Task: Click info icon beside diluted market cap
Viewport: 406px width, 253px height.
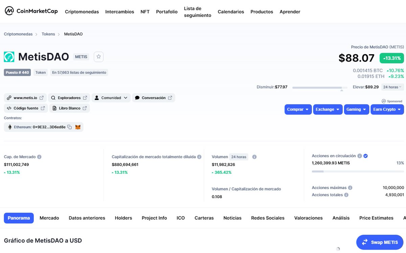Action: [x=199, y=157]
